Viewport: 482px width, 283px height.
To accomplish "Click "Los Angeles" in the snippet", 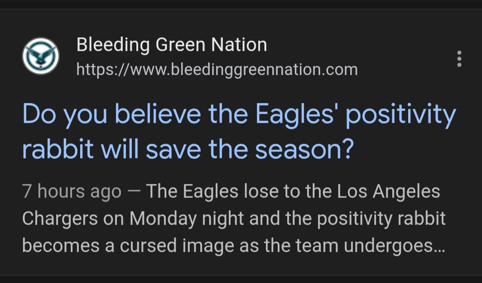I will coord(388,192).
